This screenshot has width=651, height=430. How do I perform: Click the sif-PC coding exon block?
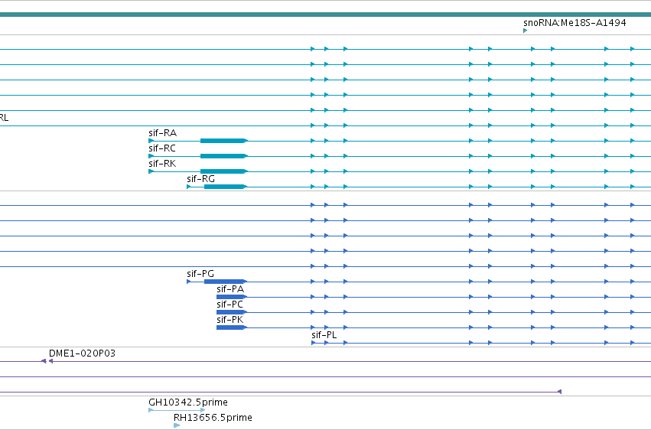231,312
